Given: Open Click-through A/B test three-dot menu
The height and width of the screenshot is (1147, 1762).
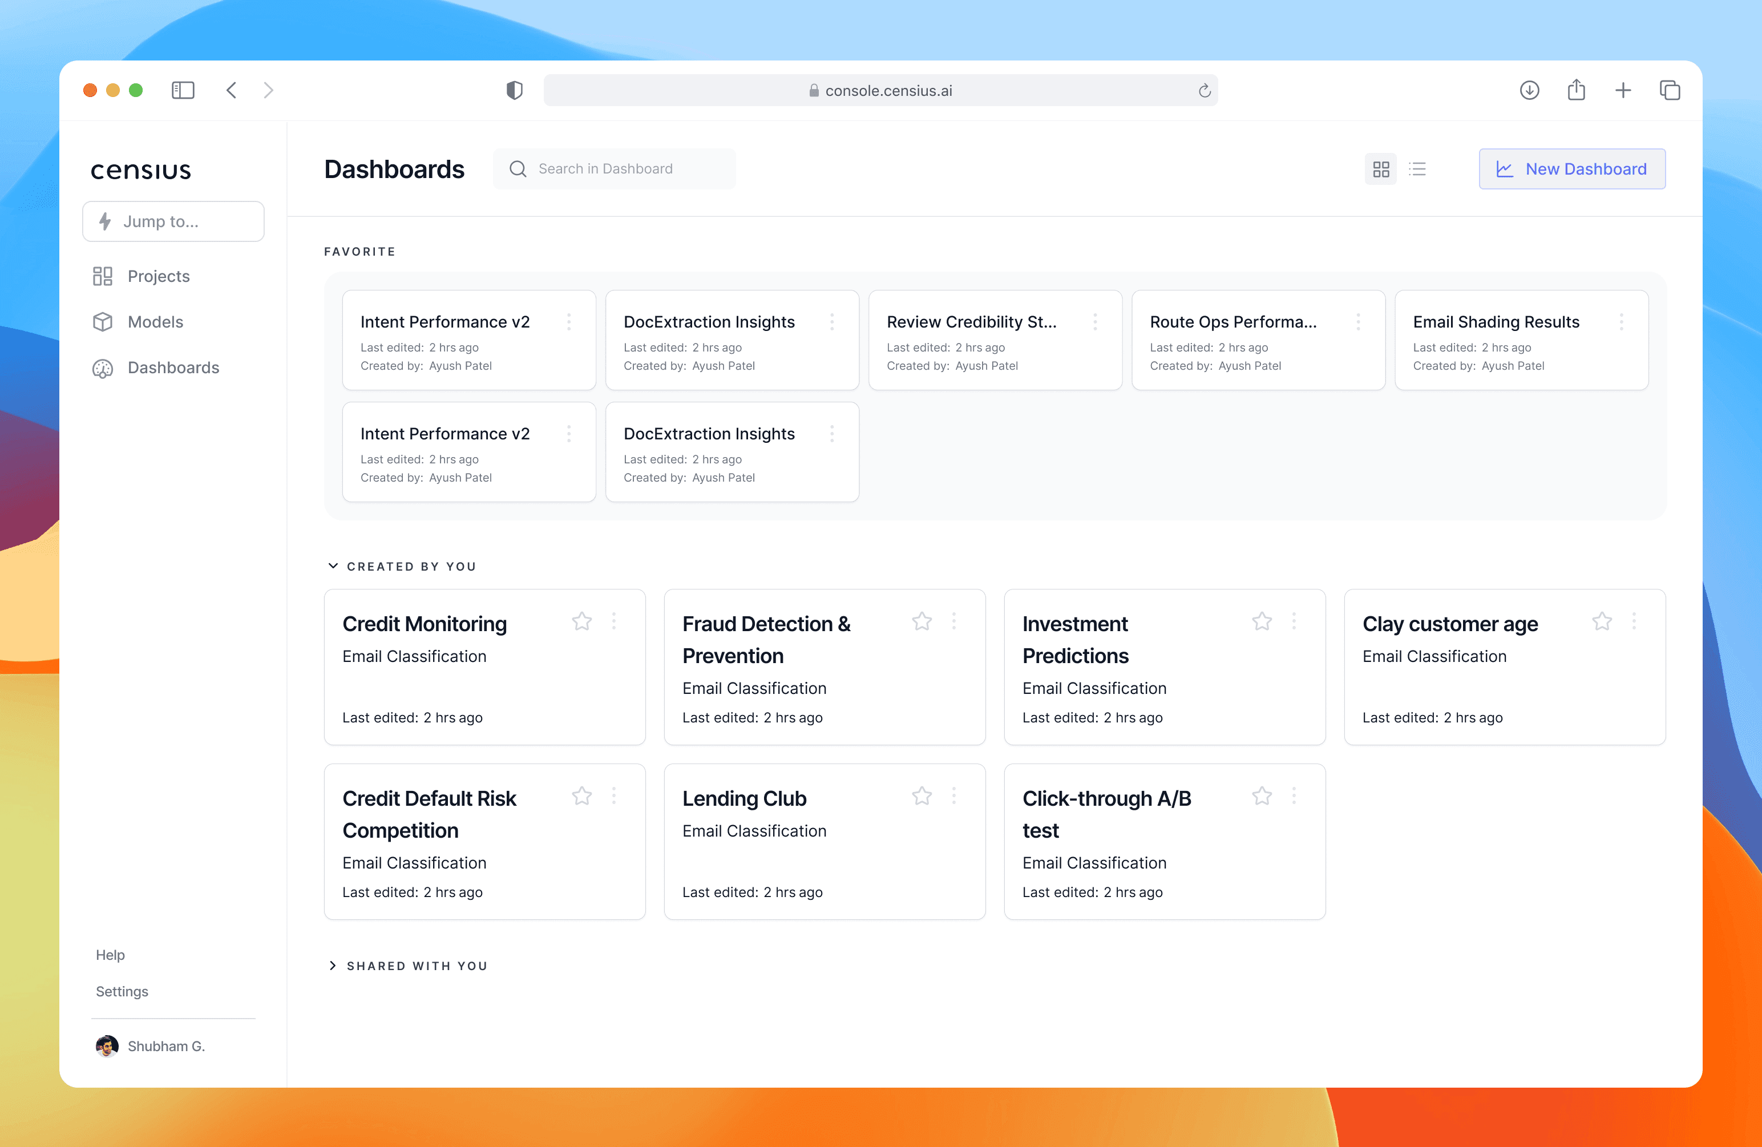Looking at the screenshot, I should [x=1294, y=796].
